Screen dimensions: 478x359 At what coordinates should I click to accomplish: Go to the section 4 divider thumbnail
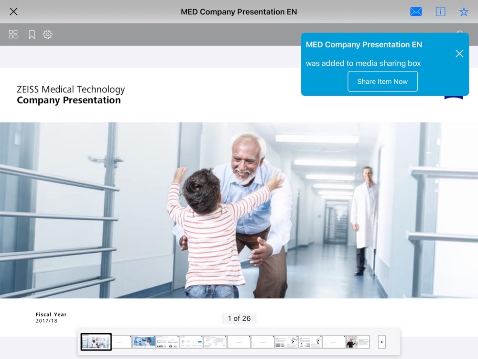(262, 342)
